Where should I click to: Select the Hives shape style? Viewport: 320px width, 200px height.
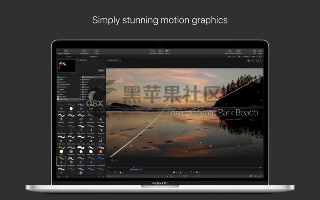tap(61, 151)
